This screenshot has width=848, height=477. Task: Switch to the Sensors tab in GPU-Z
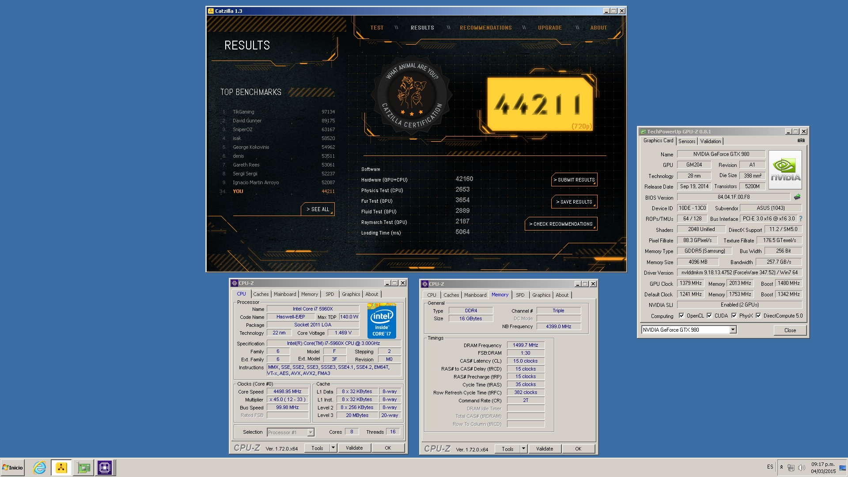pyautogui.click(x=687, y=141)
